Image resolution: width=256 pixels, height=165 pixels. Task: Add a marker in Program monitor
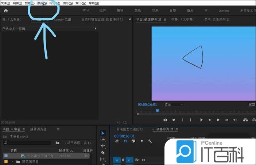(x=174, y=120)
